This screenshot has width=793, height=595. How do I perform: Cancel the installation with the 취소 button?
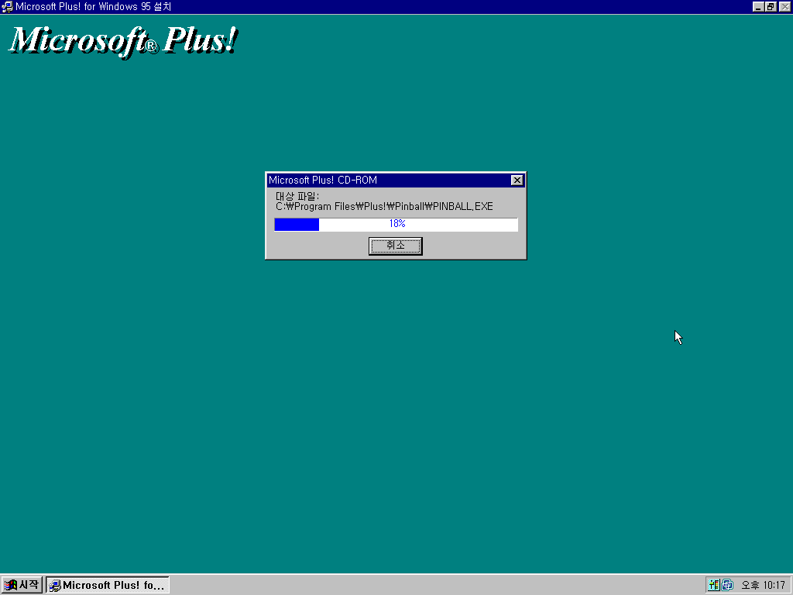(x=395, y=246)
